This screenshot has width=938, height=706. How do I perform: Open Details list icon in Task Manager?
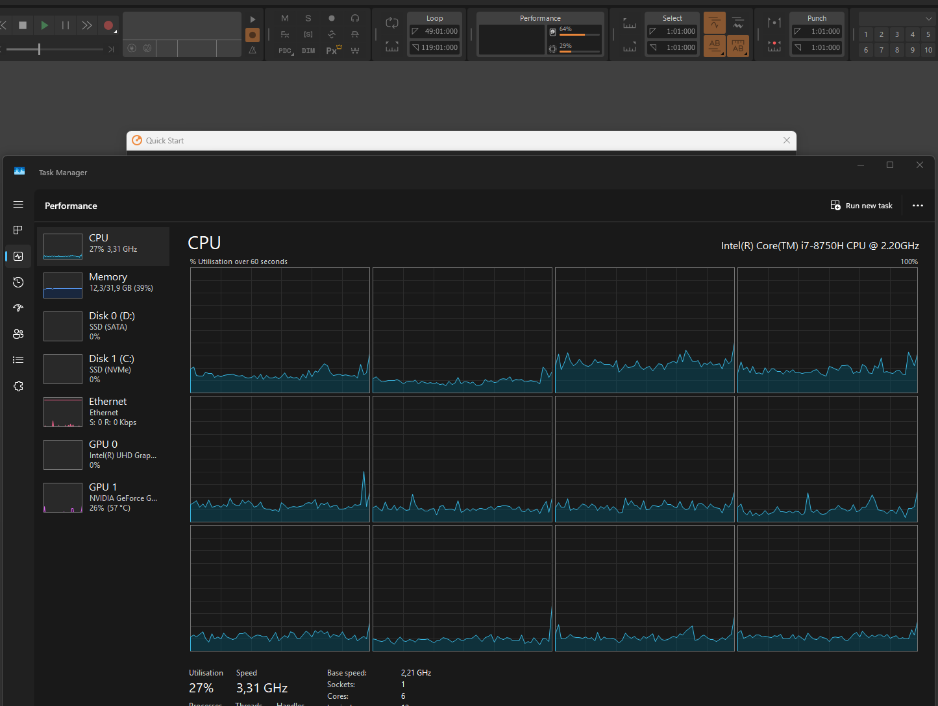(18, 360)
